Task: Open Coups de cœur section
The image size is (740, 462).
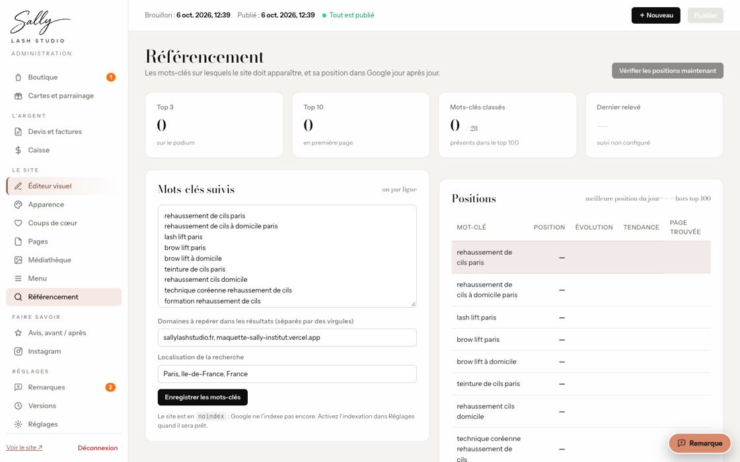Action: pyautogui.click(x=63, y=223)
